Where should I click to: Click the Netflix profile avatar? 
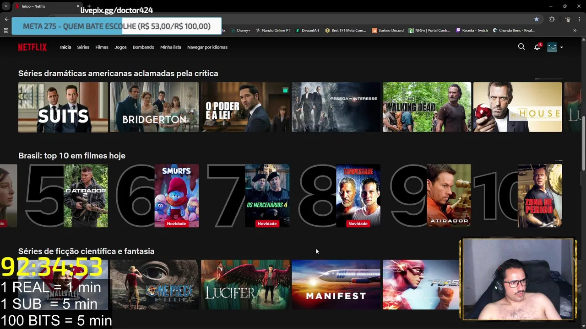pyautogui.click(x=552, y=47)
